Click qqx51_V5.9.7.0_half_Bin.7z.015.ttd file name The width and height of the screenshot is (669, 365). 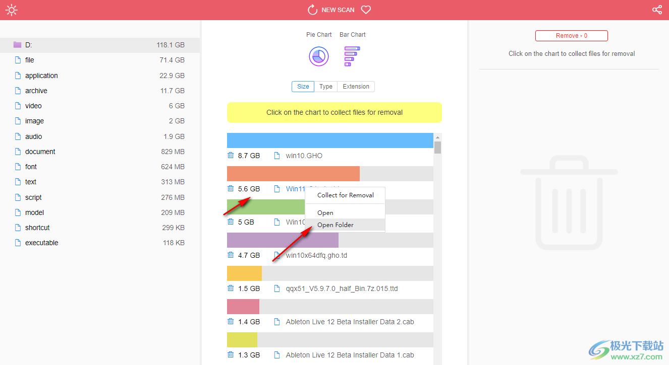click(x=342, y=288)
